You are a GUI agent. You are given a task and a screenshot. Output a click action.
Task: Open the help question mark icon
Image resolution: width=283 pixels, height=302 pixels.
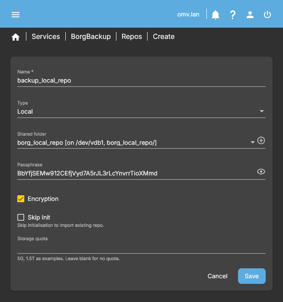(233, 15)
